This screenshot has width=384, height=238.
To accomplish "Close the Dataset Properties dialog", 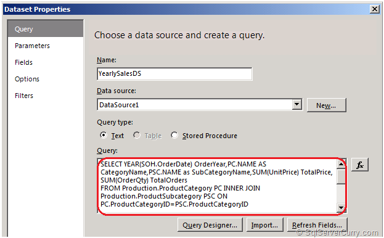I will (375, 9).
